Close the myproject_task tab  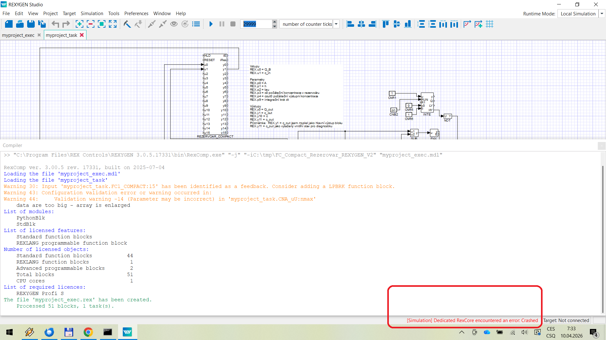(x=82, y=35)
